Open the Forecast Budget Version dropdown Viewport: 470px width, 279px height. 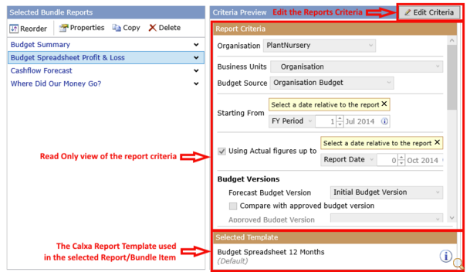tap(387, 192)
